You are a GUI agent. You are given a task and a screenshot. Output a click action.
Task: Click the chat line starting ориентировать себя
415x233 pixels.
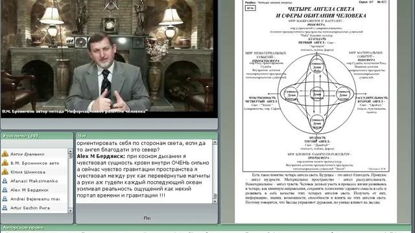tap(141, 143)
